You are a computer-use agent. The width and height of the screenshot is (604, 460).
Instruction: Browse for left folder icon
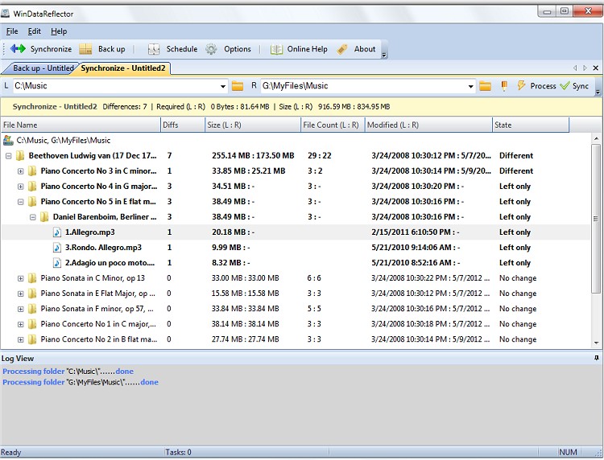[x=238, y=86]
